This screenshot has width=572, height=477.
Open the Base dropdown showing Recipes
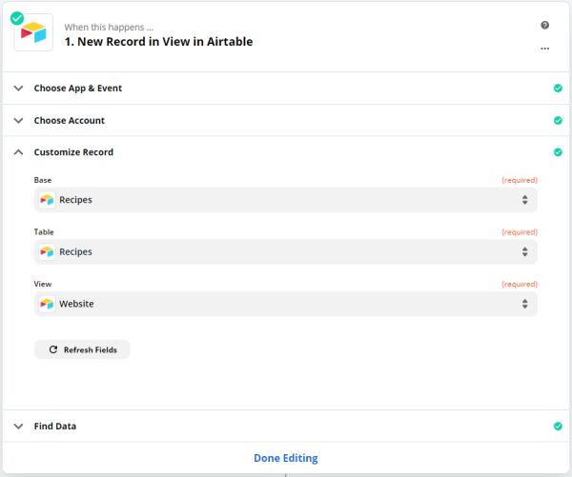(286, 200)
